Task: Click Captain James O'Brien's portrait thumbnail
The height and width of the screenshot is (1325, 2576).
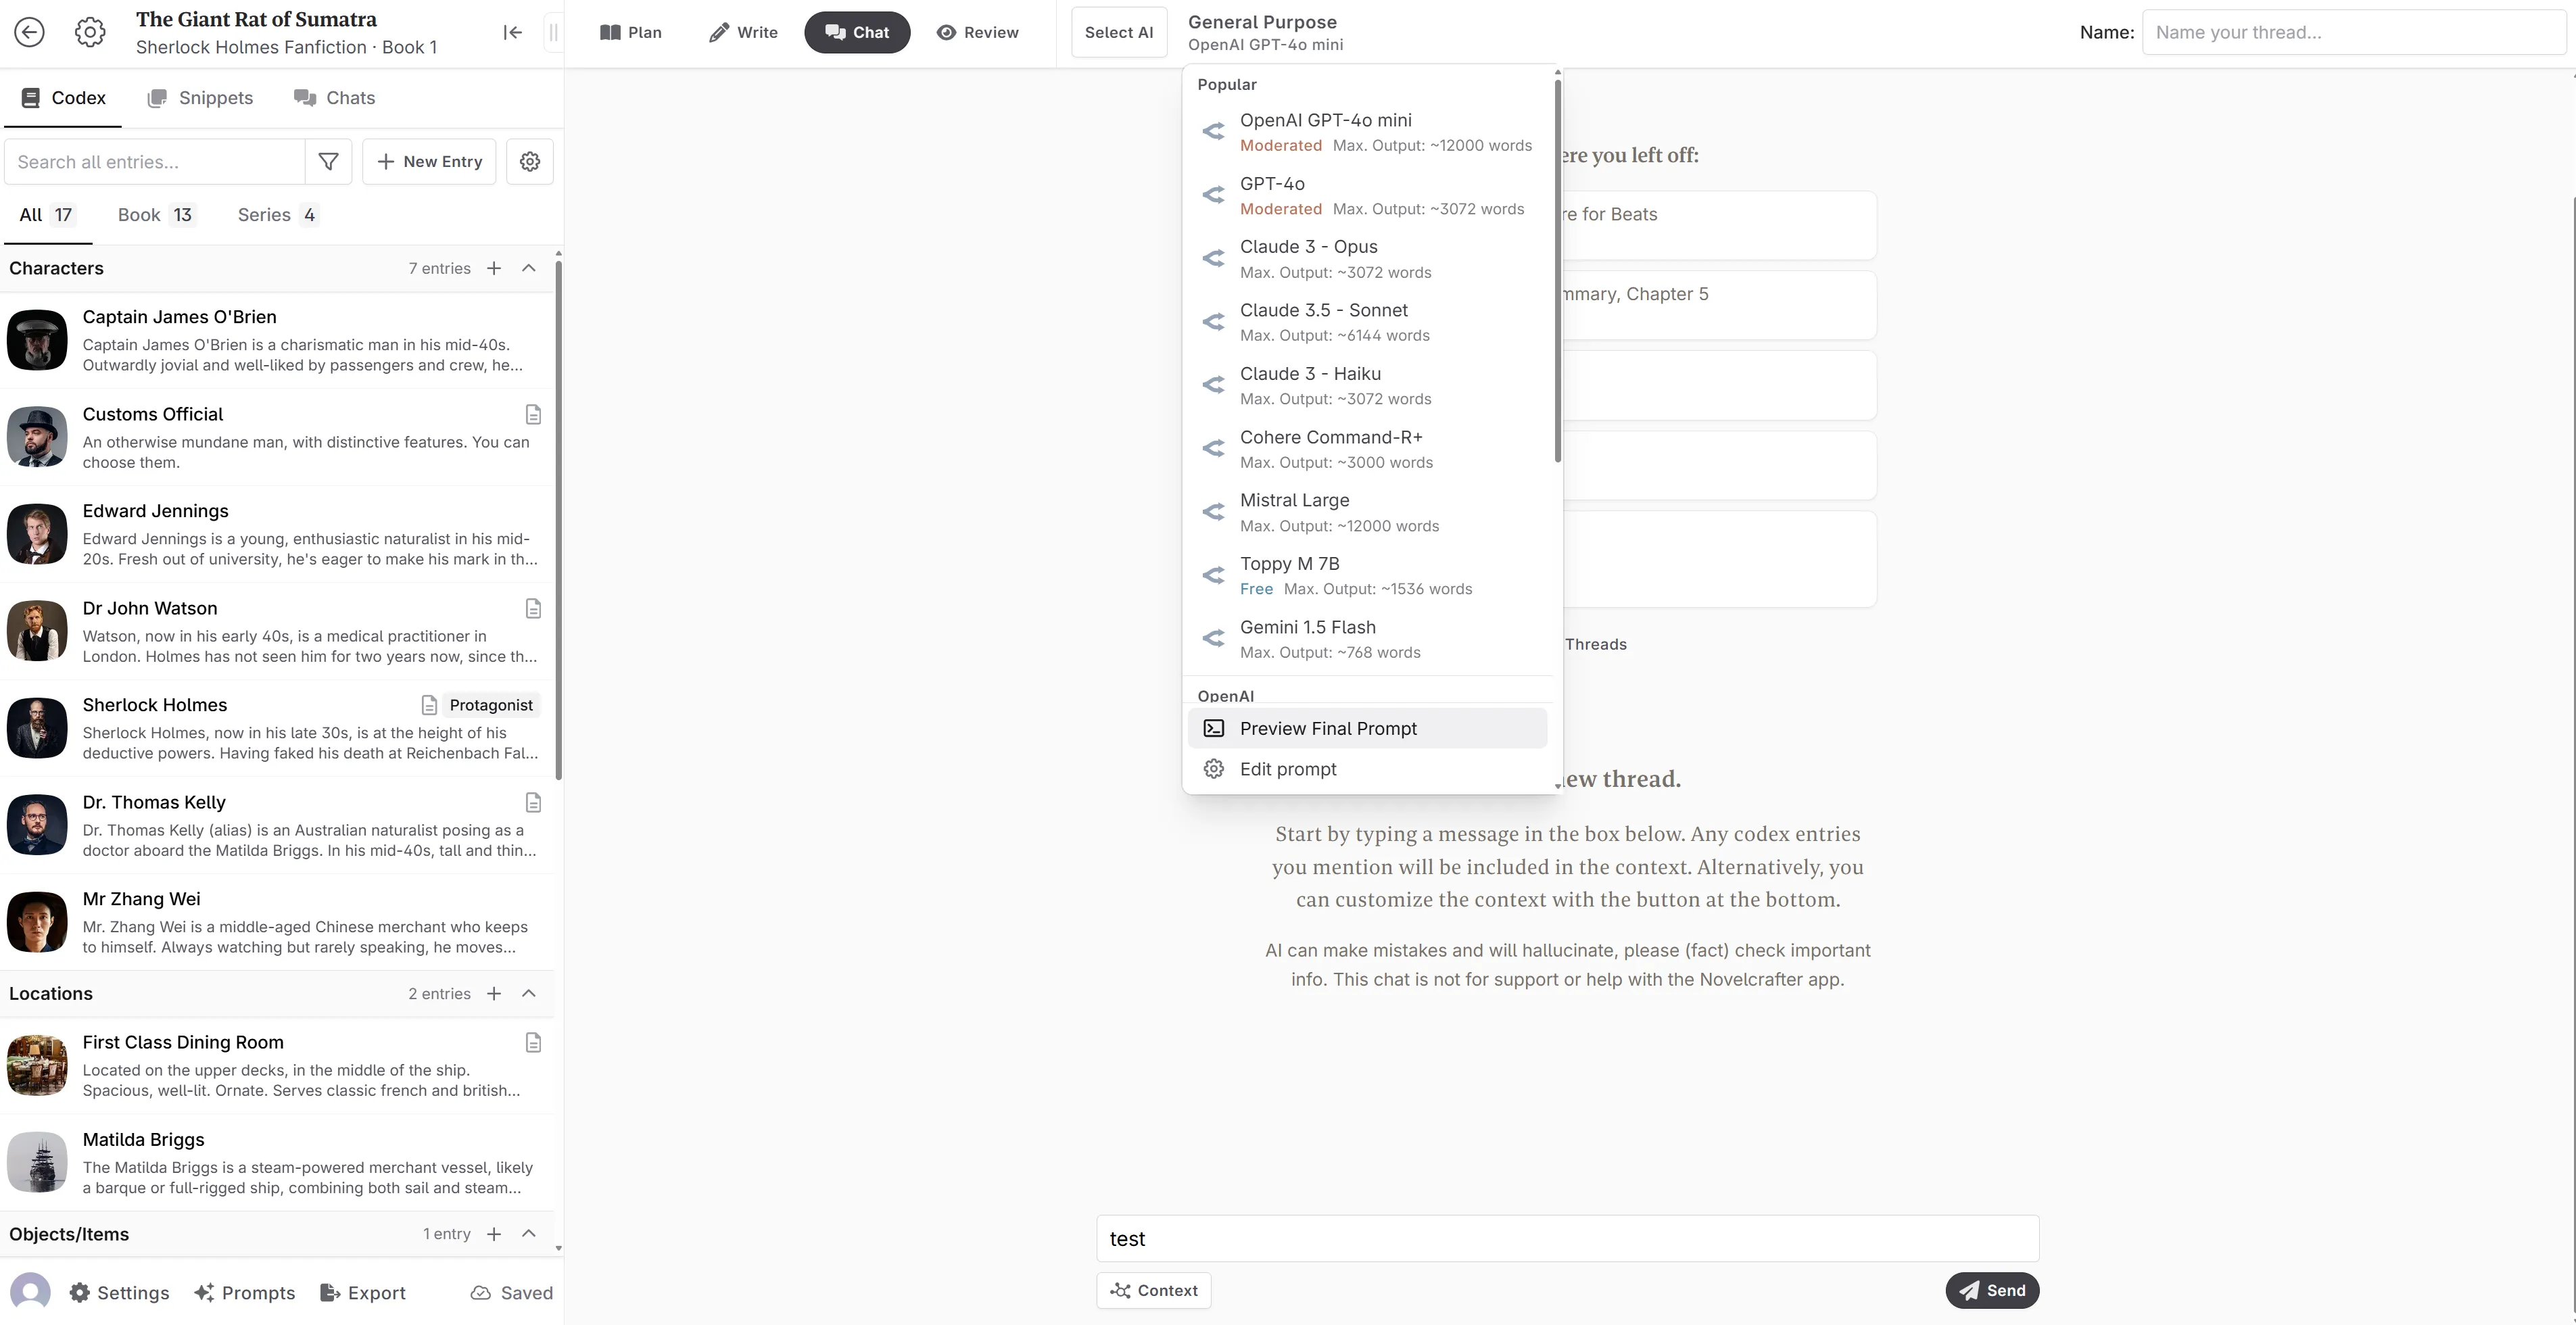Action: (37, 340)
